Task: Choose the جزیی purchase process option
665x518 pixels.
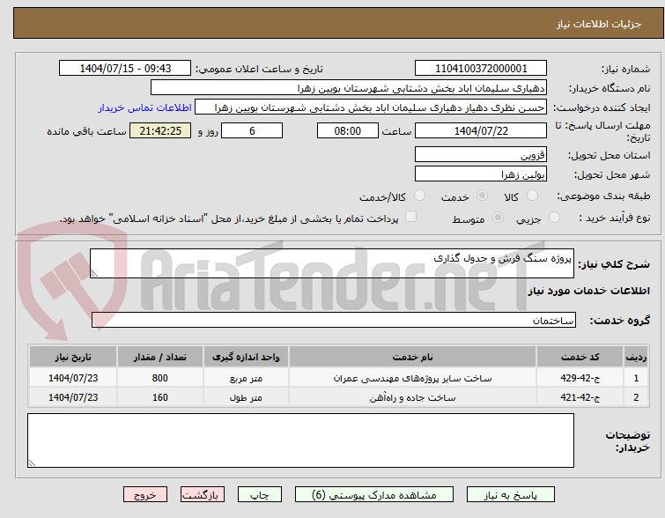Action: click(x=554, y=218)
